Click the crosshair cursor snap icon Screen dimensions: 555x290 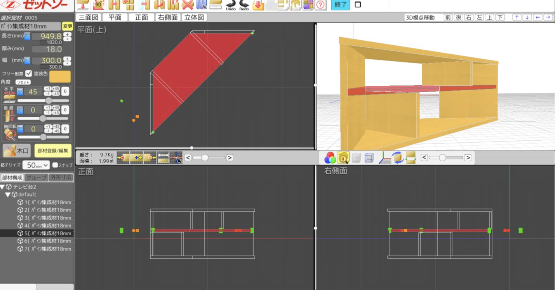[x=176, y=157]
